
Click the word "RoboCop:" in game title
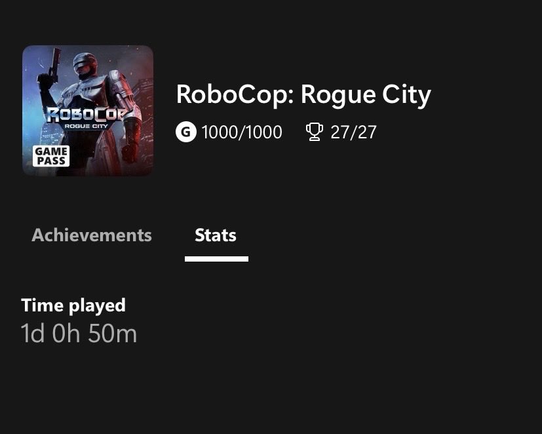tap(235, 95)
